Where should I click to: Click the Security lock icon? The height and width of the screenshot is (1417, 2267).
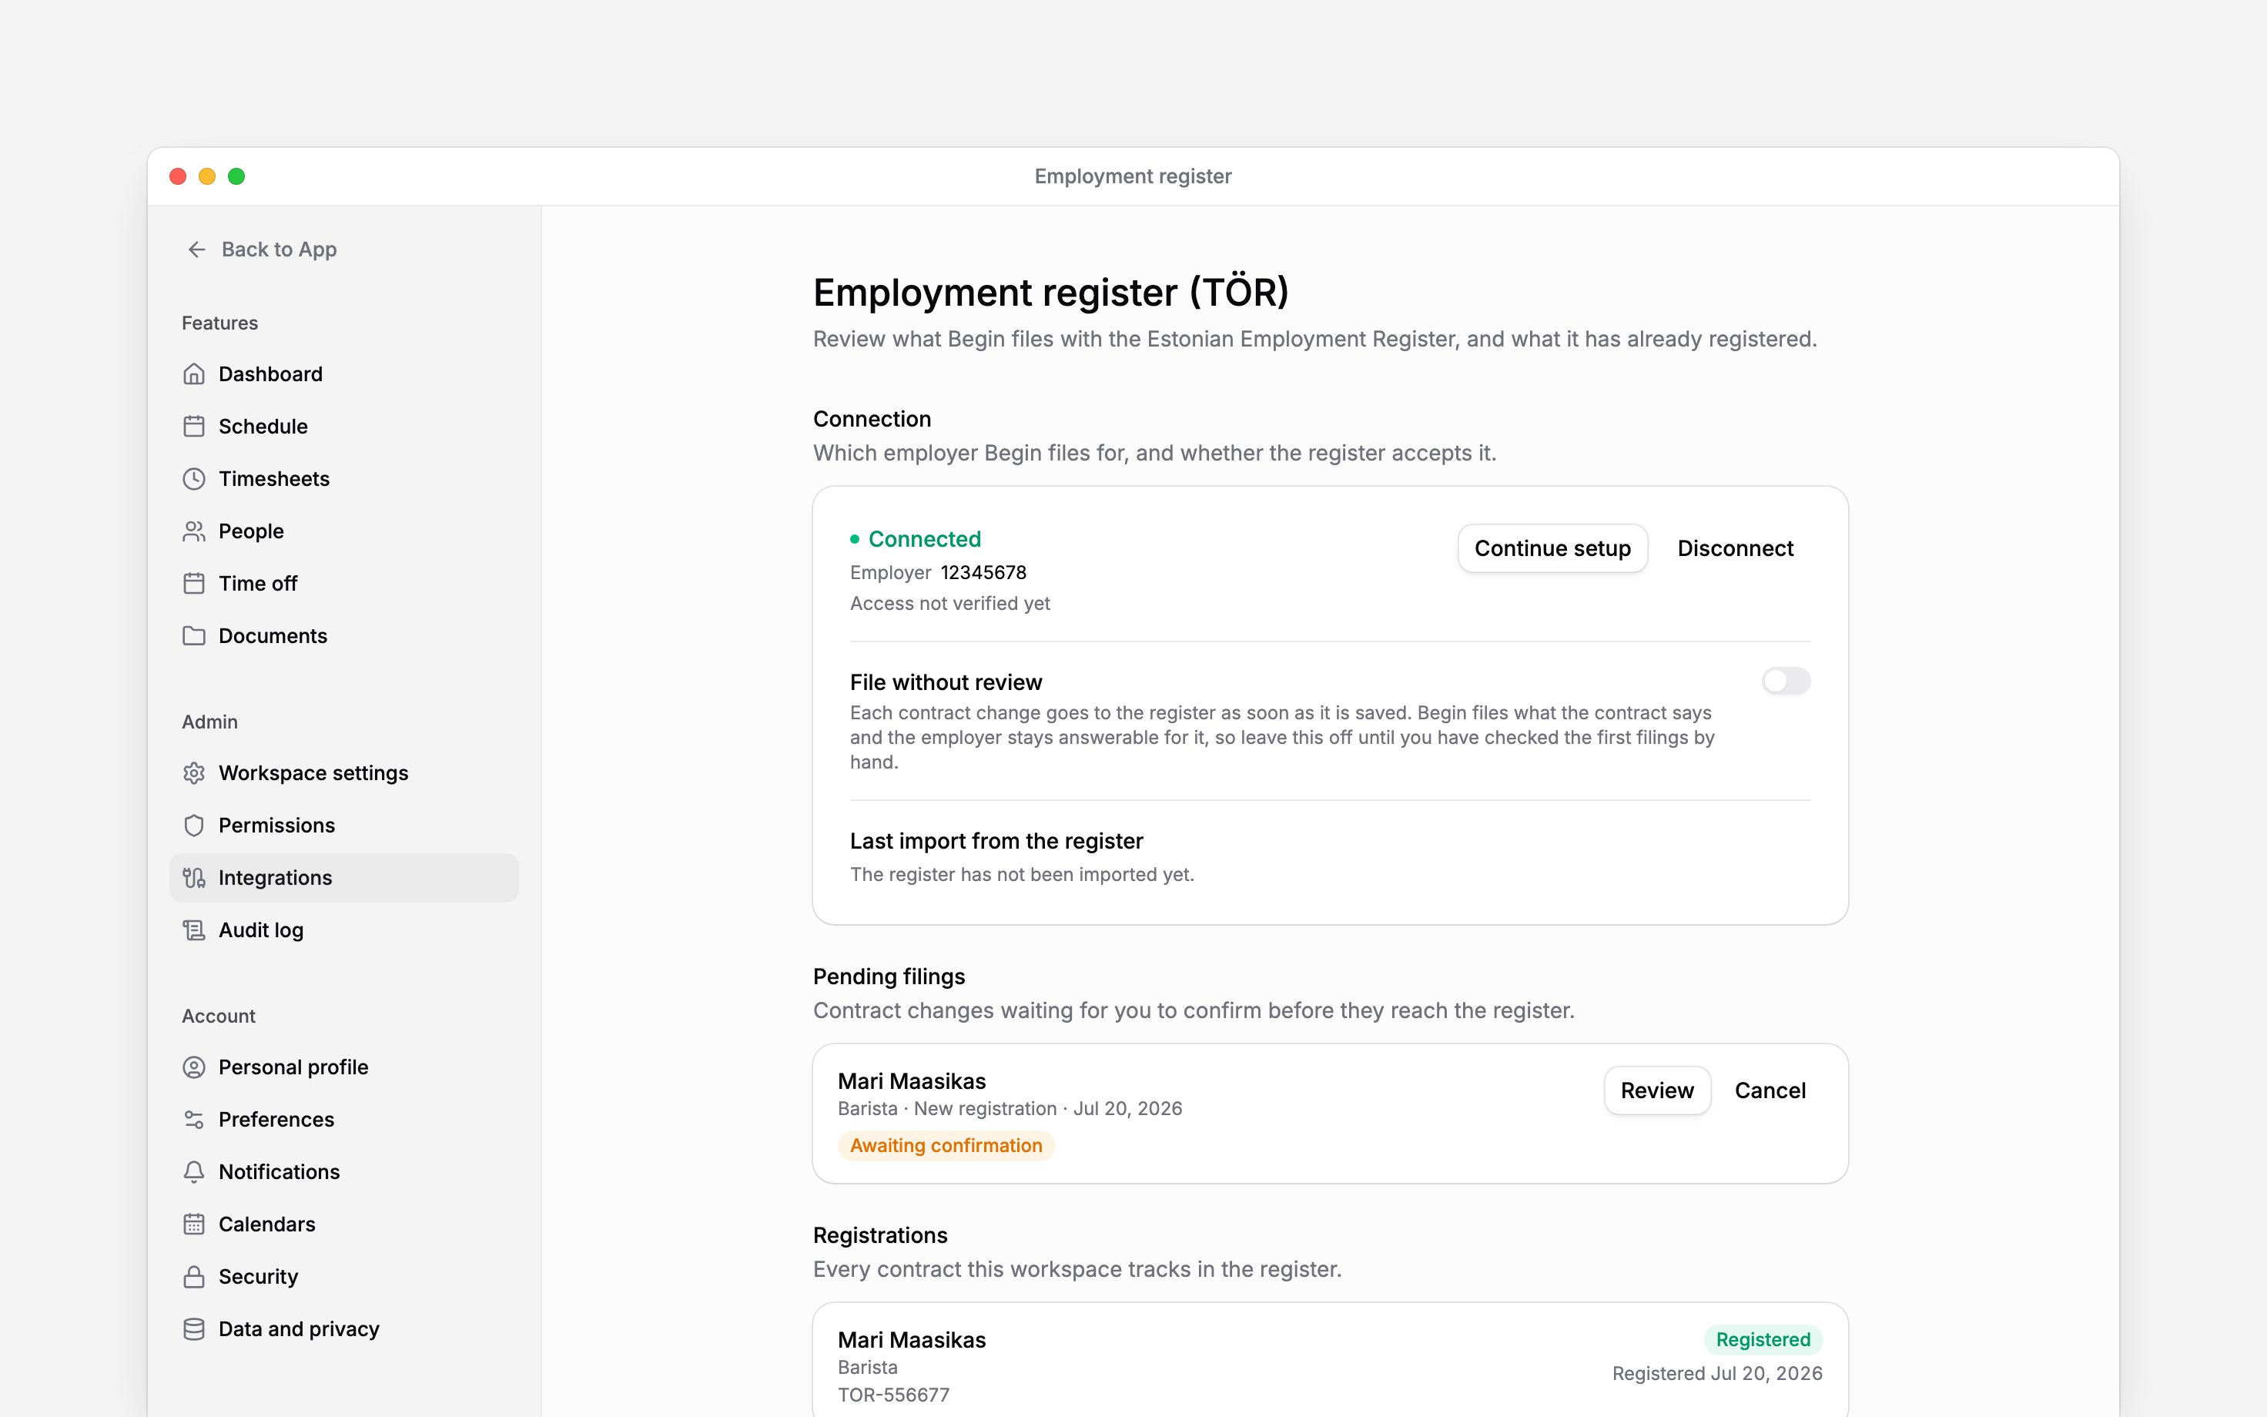(194, 1278)
